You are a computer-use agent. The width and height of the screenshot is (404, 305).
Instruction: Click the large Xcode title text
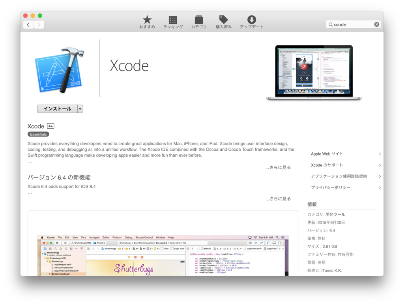pos(129,65)
